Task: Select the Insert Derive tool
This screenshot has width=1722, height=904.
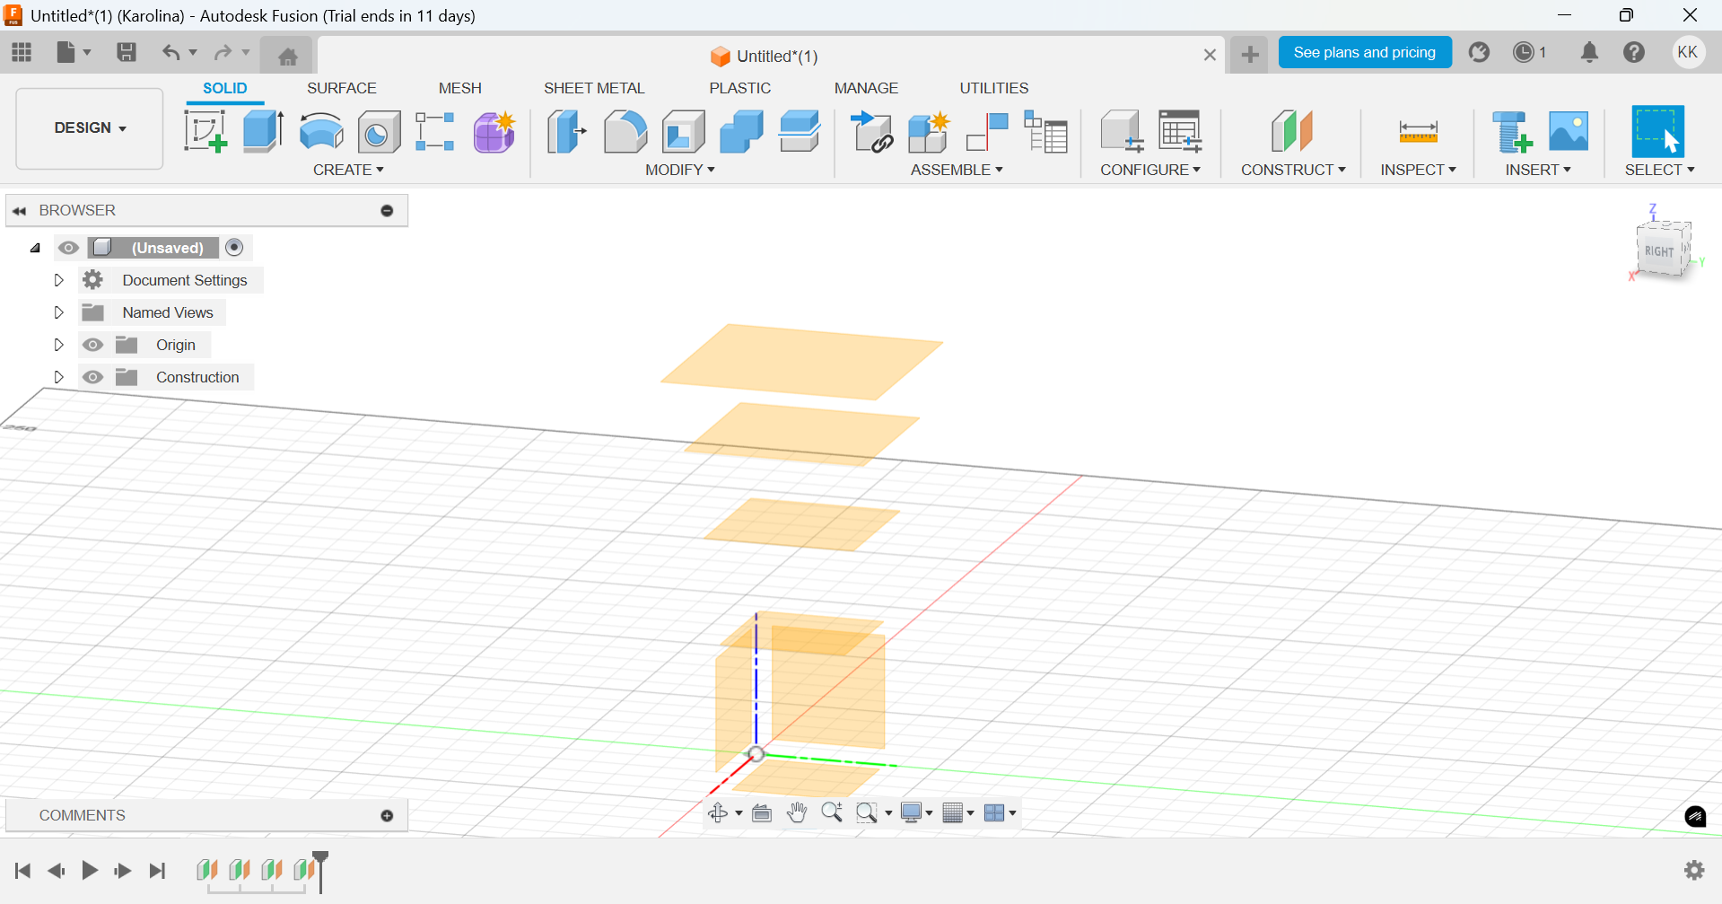Action: pyautogui.click(x=872, y=132)
